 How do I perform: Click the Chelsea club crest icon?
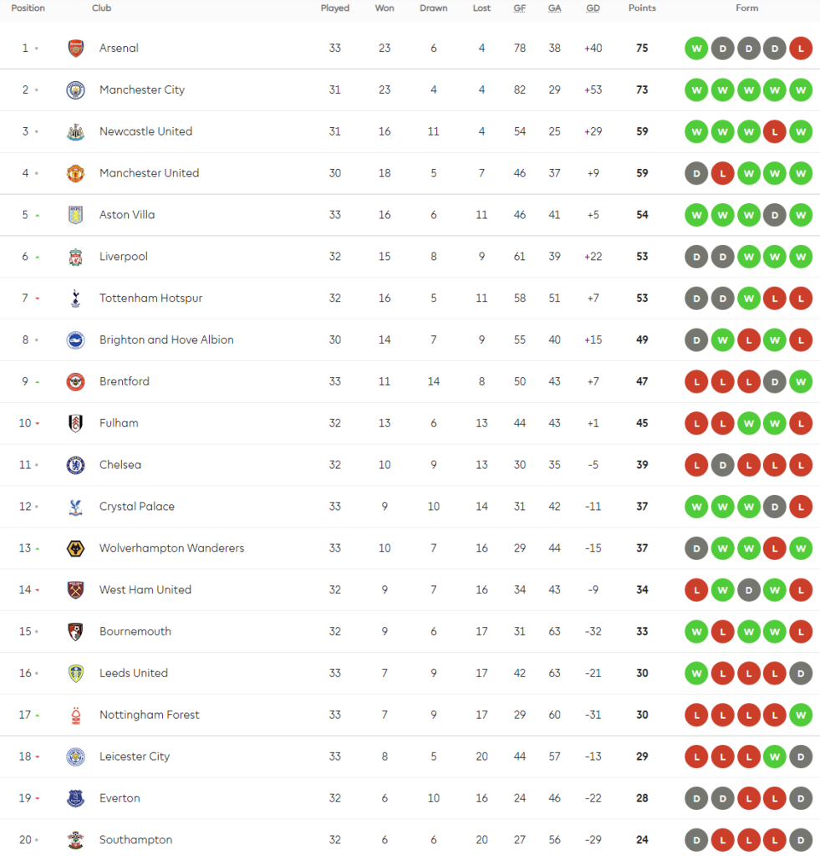tap(76, 465)
